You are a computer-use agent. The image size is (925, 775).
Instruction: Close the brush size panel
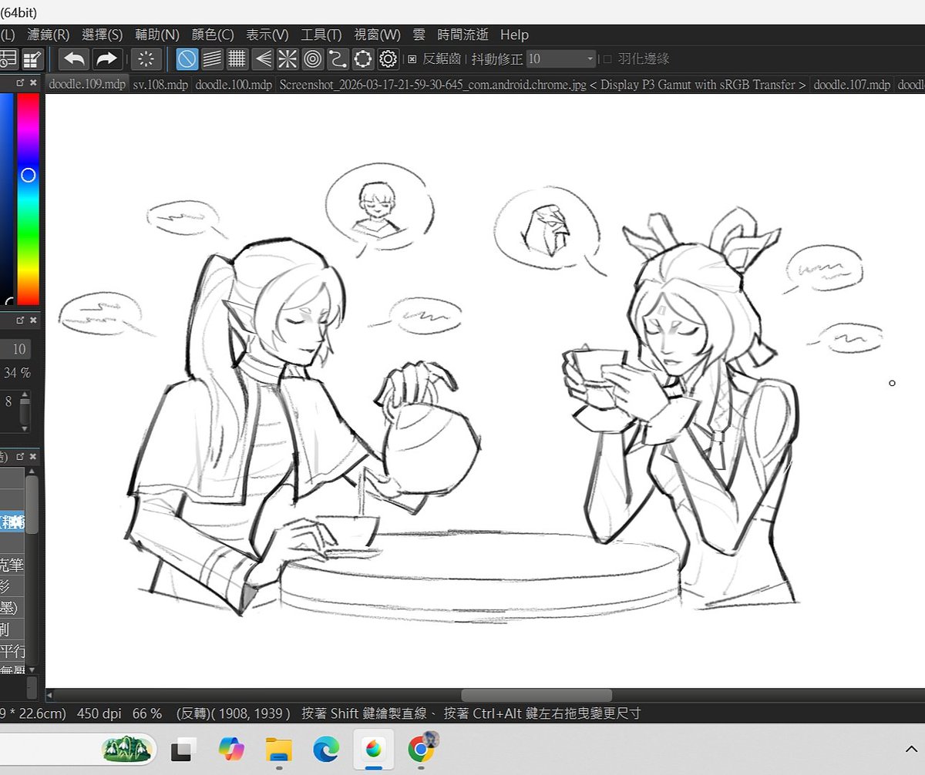coord(33,320)
